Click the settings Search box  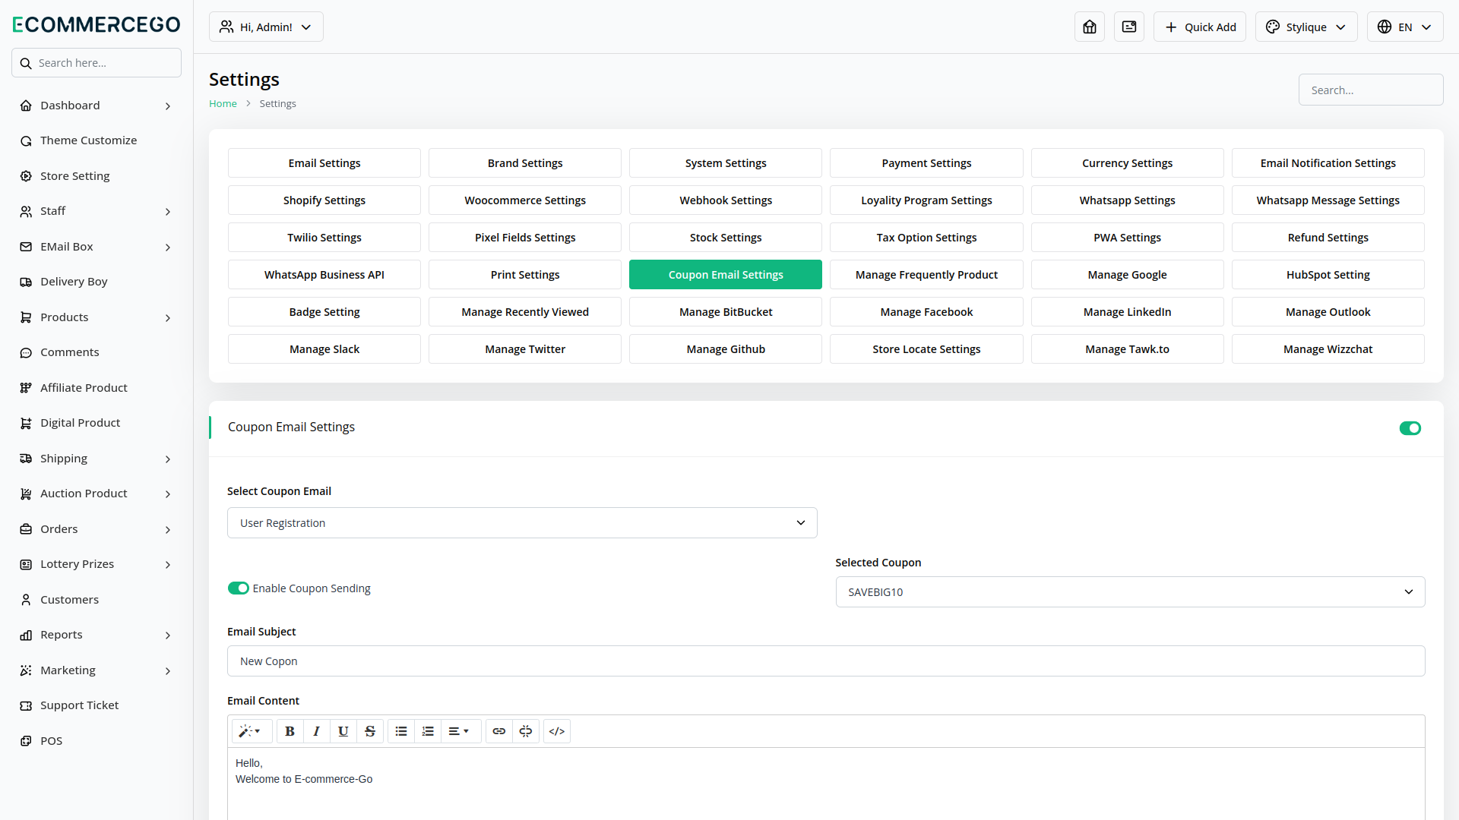pyautogui.click(x=1371, y=90)
